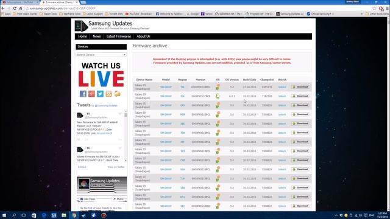Screen dimensions: 390x219
Task: Open Task View on the taskbar
Action: 24,215
